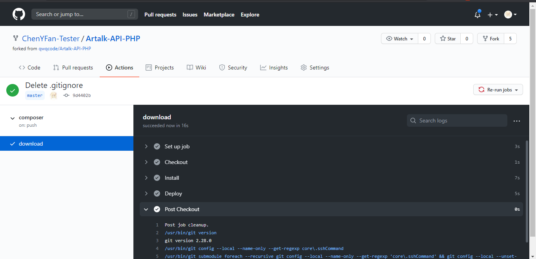Open the GitHub home logo
536x259 pixels.
[x=19, y=15]
